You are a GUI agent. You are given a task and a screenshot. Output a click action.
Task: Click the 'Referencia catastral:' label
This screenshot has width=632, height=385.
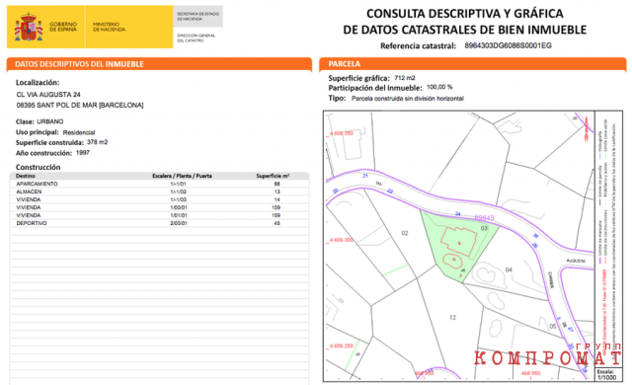(x=418, y=46)
